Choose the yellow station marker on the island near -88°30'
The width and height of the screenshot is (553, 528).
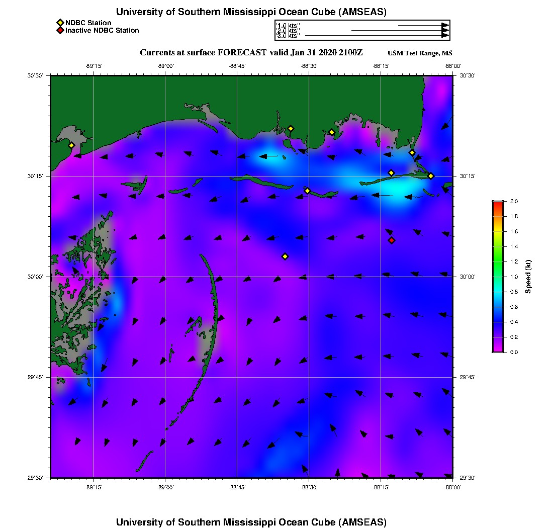click(308, 191)
